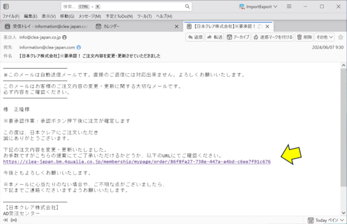Open the ImportExport extension menu

[x=258, y=6]
